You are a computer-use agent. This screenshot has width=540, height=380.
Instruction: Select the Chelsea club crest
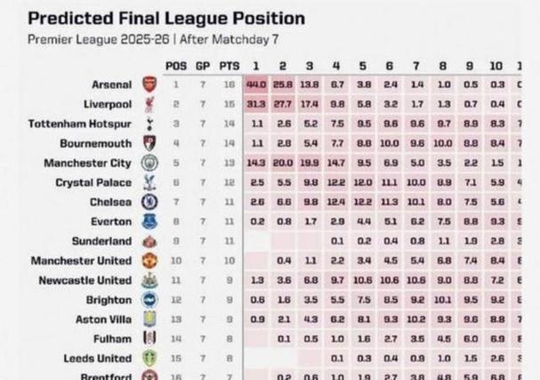(149, 202)
